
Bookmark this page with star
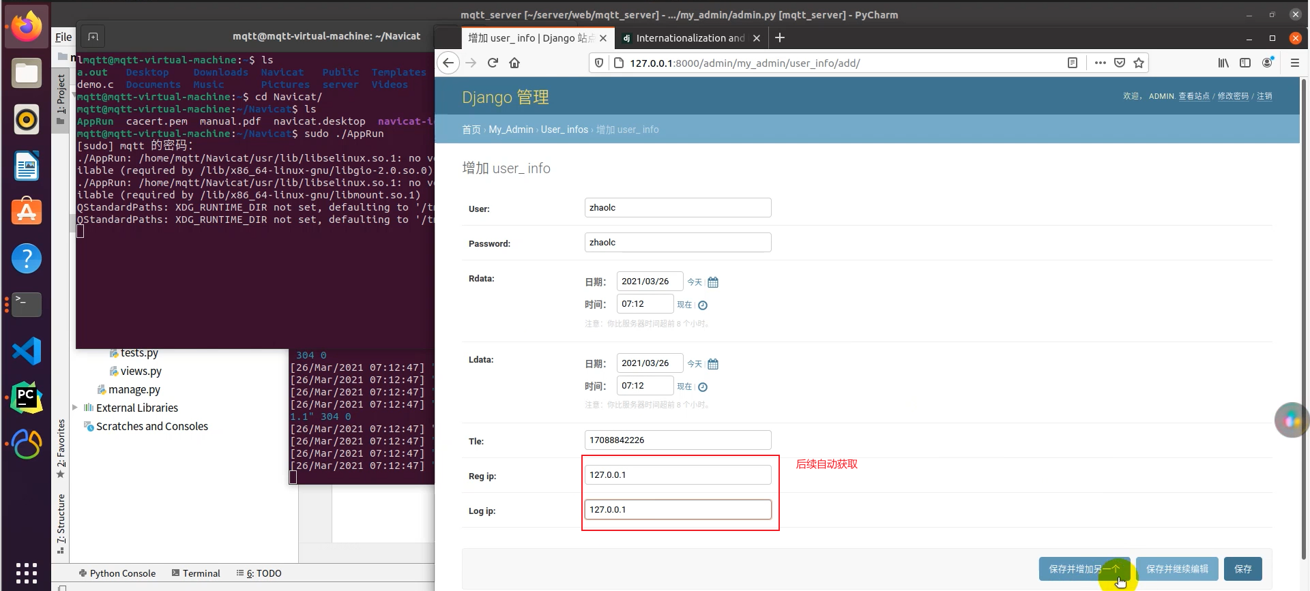[x=1139, y=63]
